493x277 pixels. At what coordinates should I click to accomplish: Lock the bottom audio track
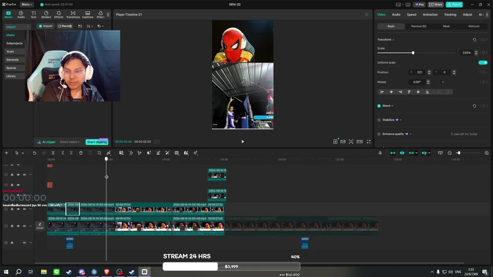tap(12, 243)
